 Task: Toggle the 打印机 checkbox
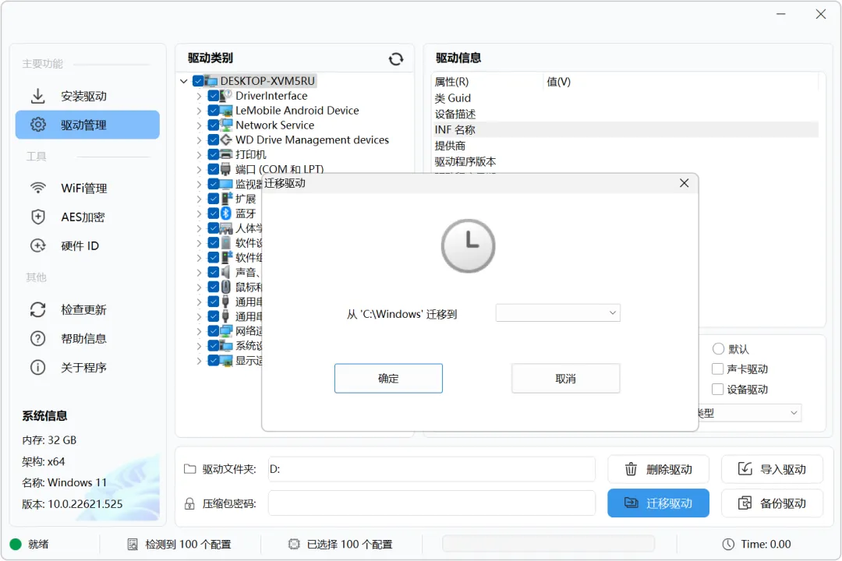[213, 154]
